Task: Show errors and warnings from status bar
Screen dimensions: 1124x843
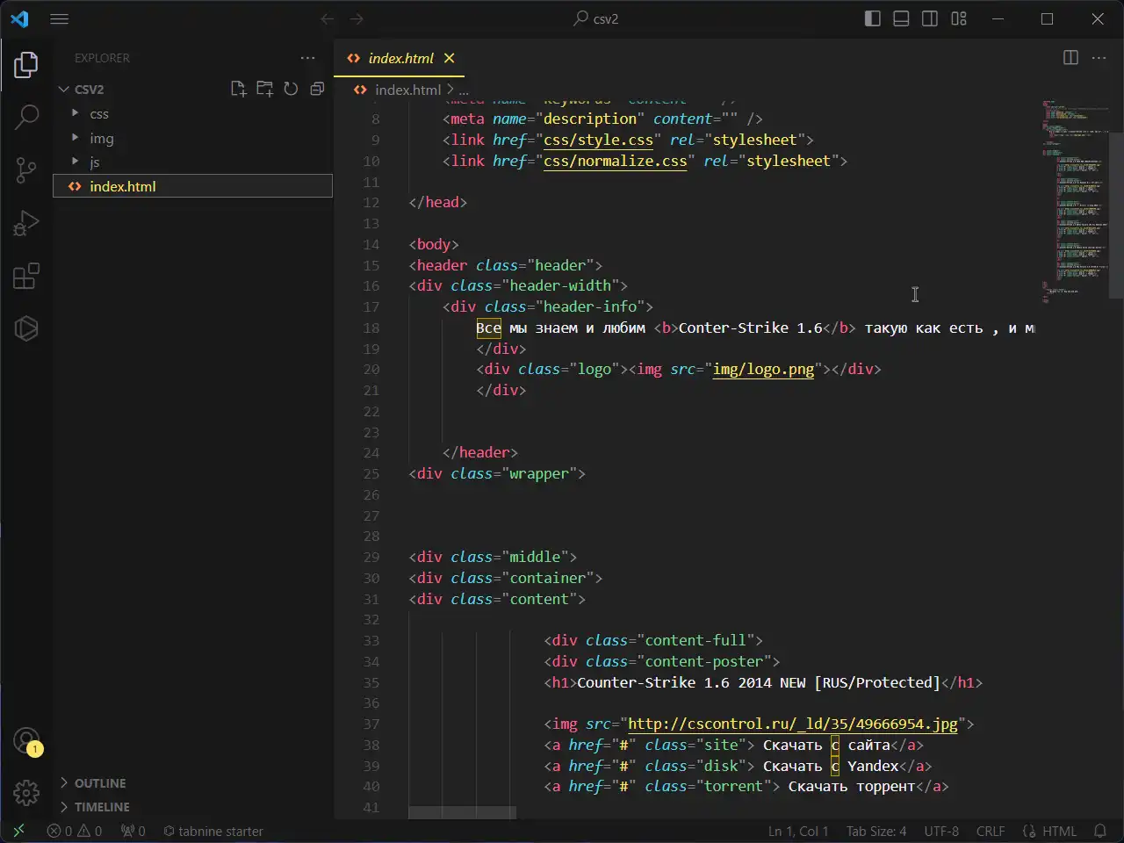Action: point(75,831)
